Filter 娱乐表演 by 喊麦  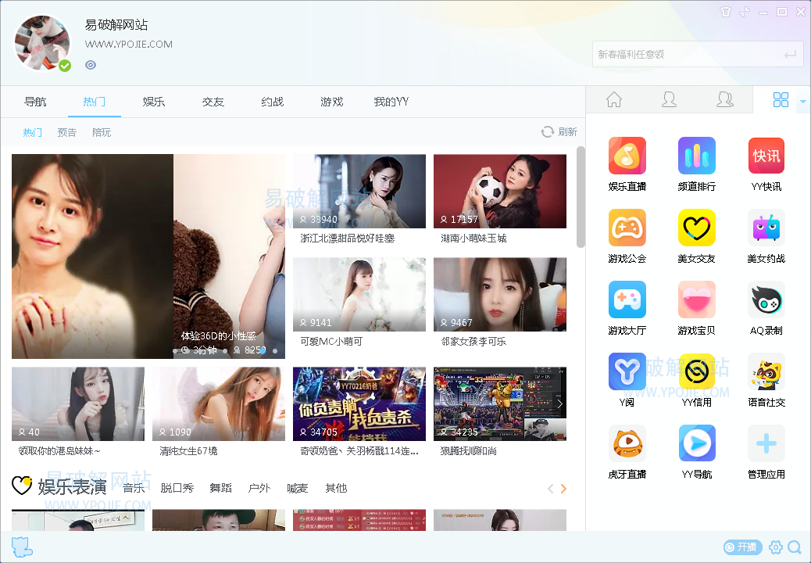point(298,488)
